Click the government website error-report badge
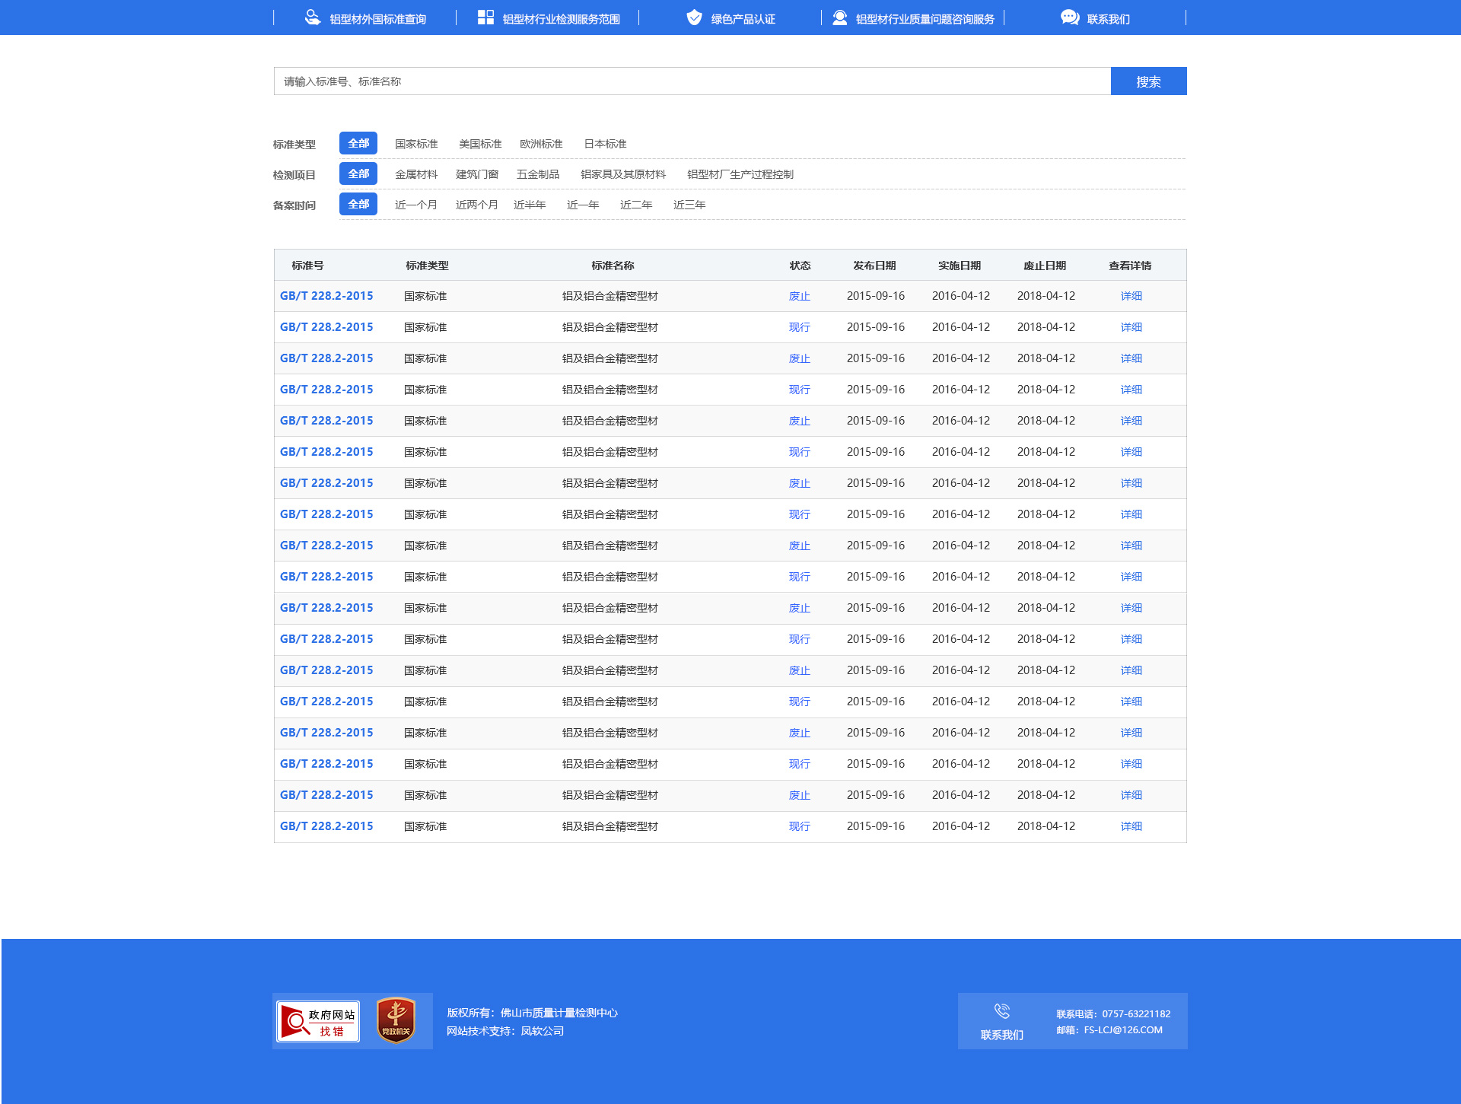The height and width of the screenshot is (1104, 1461). 318,1021
